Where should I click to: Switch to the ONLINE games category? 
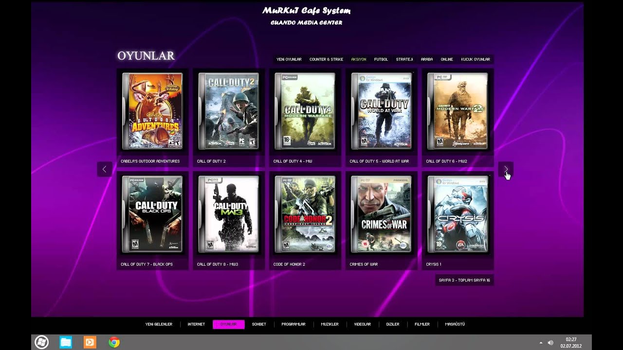coord(447,59)
